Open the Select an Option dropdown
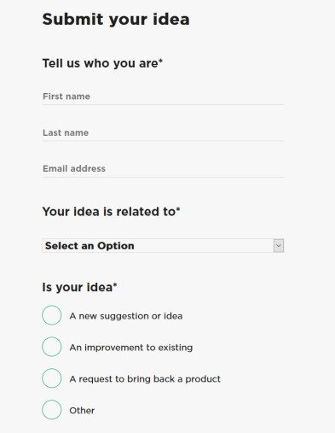335x433 pixels. point(163,246)
